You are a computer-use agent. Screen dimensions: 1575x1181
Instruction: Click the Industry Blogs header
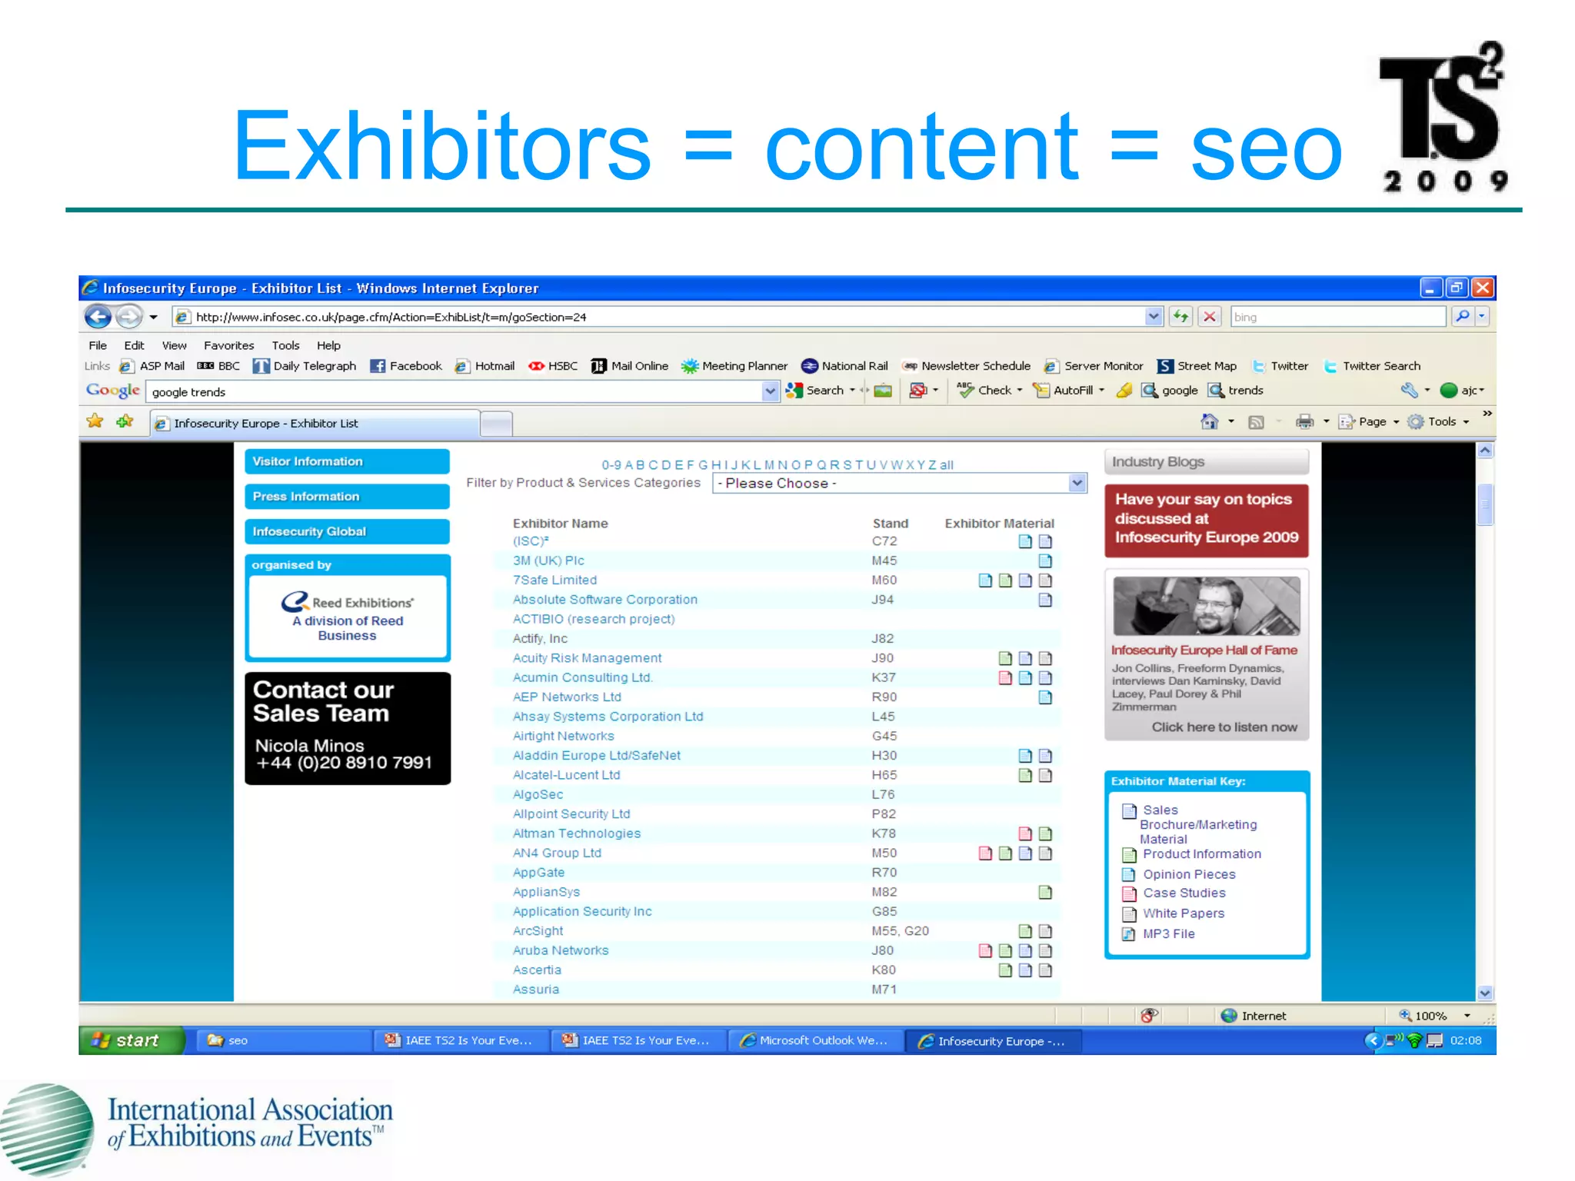(x=1207, y=462)
